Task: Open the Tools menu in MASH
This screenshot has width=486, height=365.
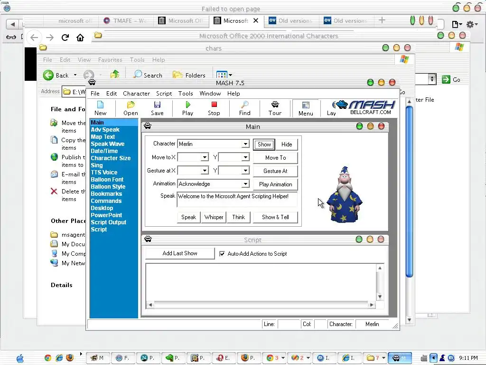Action: 186,94
